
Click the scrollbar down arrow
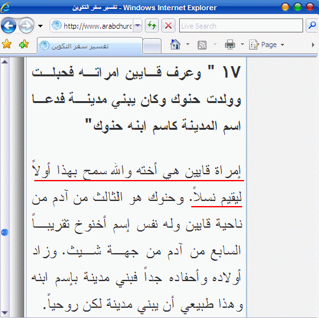click(x=4, y=313)
